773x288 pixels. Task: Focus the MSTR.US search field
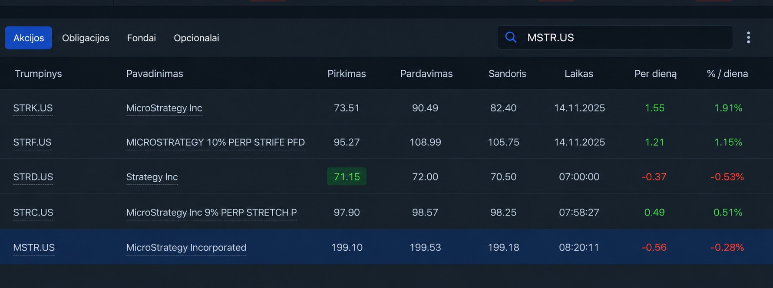point(614,37)
